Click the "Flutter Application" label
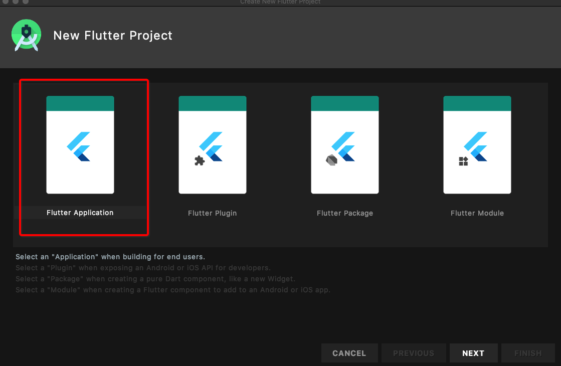 pos(80,213)
